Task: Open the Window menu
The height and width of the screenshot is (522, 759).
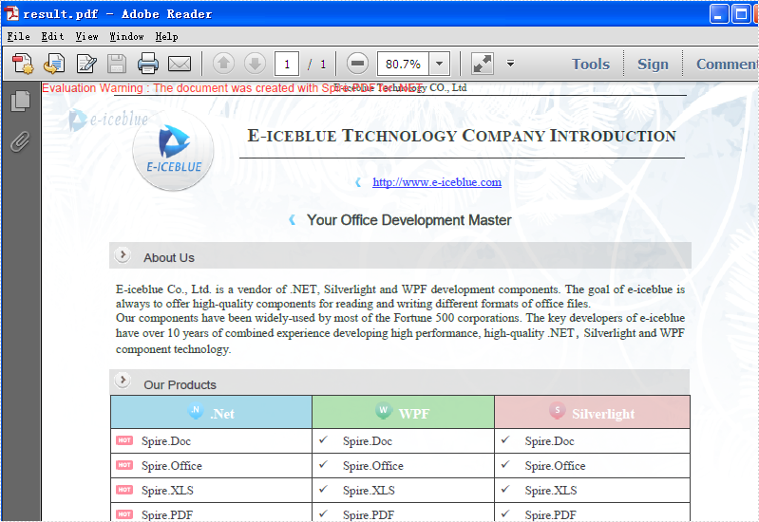Action: click(x=126, y=37)
